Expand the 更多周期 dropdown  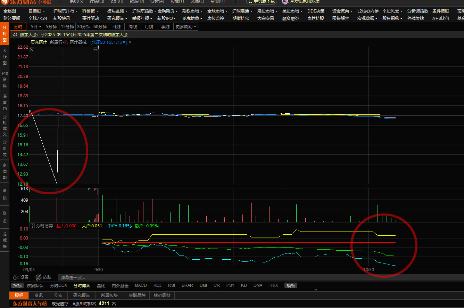(x=185, y=27)
